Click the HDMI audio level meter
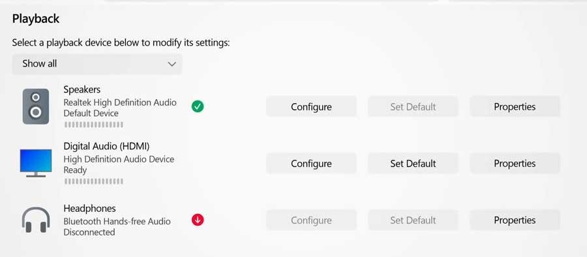The height and width of the screenshot is (257, 587). pyautogui.click(x=93, y=181)
